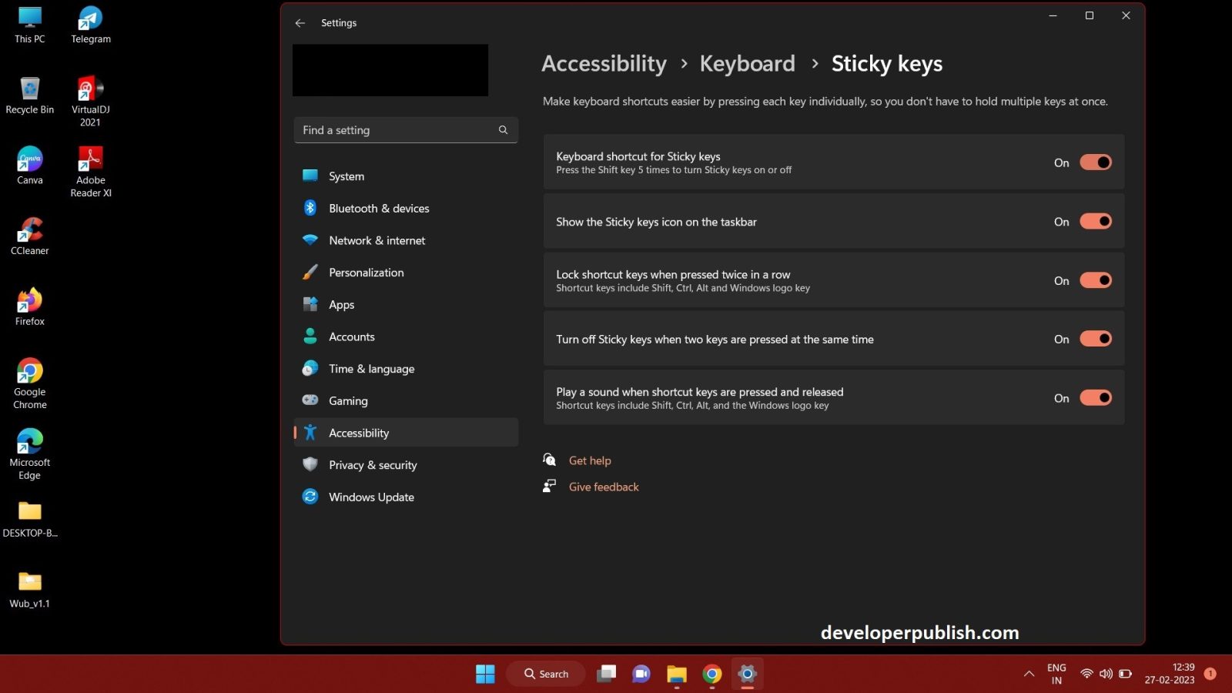The height and width of the screenshot is (693, 1232).
Task: Click the Get help link
Action: [590, 460]
